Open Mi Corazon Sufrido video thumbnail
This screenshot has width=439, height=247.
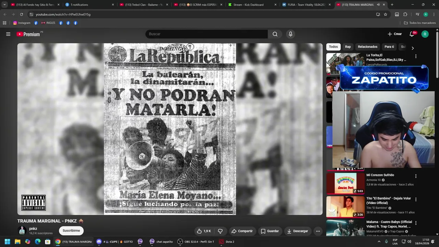[345, 183]
